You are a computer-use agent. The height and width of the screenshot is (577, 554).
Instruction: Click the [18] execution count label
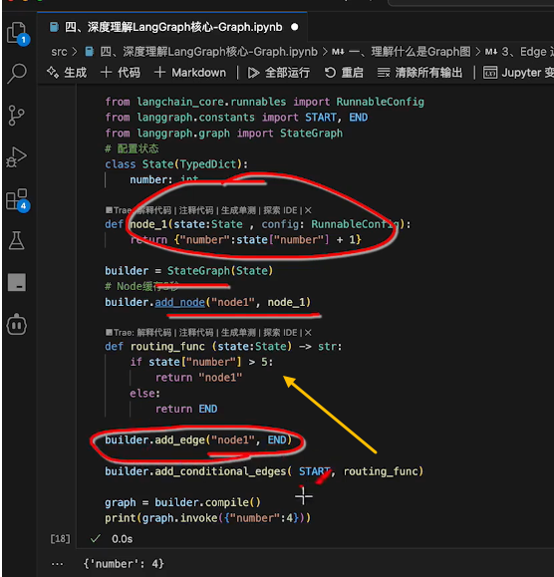pos(60,539)
